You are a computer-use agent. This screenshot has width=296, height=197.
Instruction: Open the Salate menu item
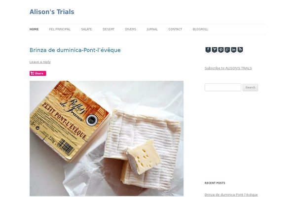(x=86, y=29)
